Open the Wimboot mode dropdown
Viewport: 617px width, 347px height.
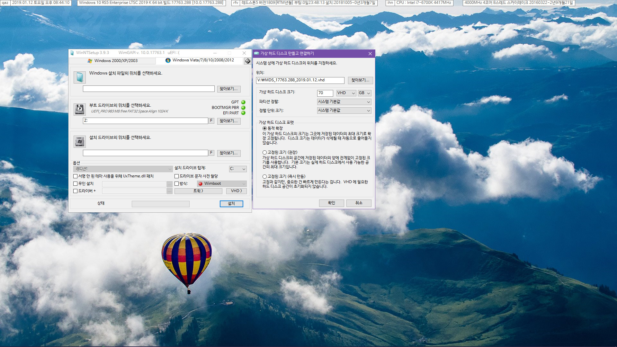(222, 184)
